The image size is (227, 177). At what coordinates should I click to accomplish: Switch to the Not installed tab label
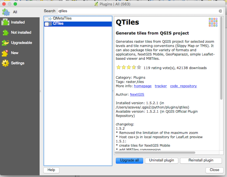tap(21, 32)
